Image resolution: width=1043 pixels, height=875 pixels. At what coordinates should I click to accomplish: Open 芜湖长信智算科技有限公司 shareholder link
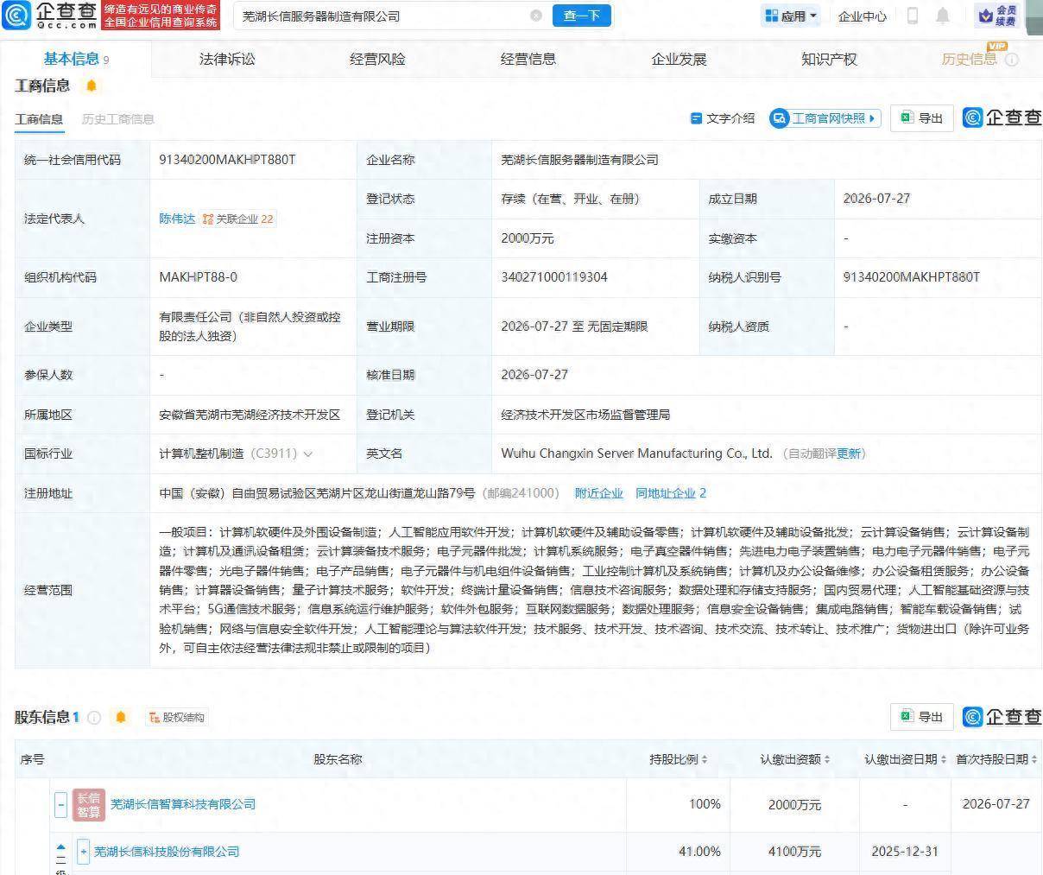coord(183,804)
